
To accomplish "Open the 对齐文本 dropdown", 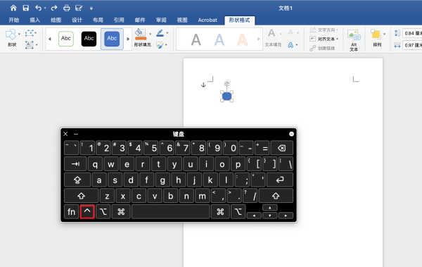I will [324, 39].
